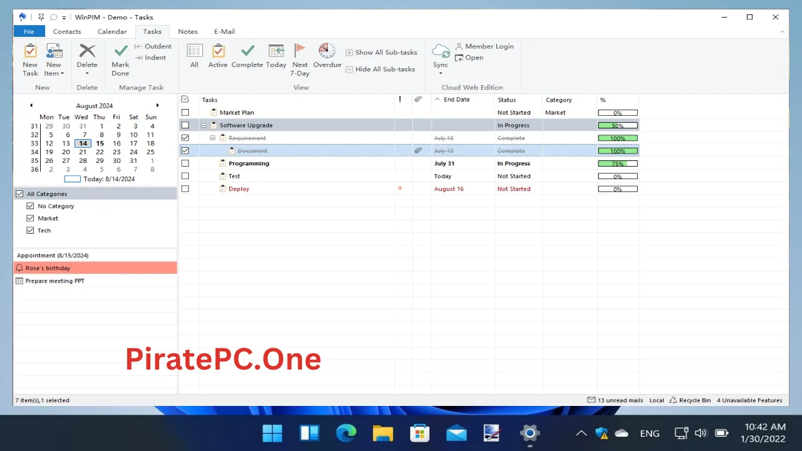
Task: Mark the selected task as Done
Action: coord(120,60)
